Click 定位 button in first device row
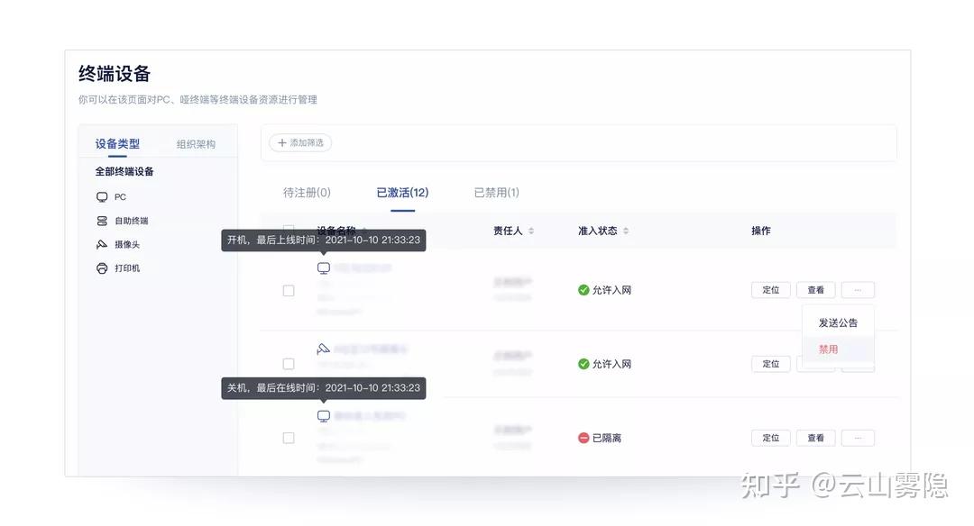The width and height of the screenshot is (974, 526). (771, 290)
